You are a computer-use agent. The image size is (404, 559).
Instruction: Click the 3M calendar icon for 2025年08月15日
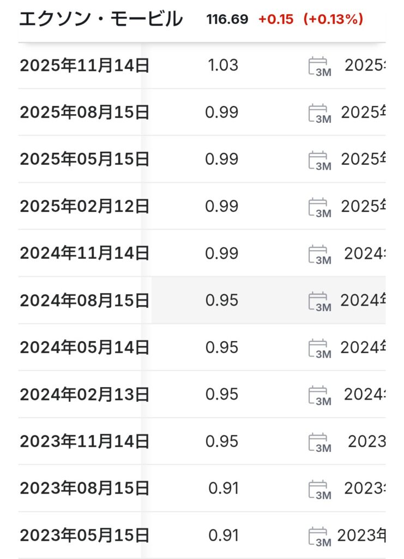pos(319,114)
